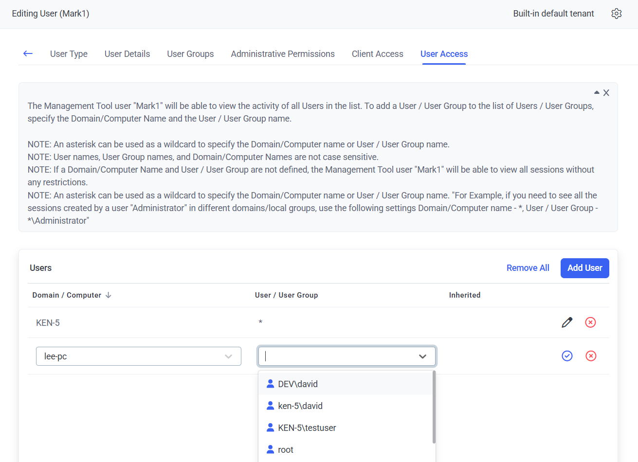Toggle the User / User Group dropdown chevron
The height and width of the screenshot is (462, 638).
point(422,356)
